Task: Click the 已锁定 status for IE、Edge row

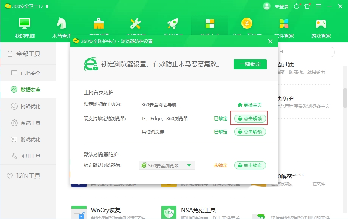Action: pyautogui.click(x=221, y=118)
